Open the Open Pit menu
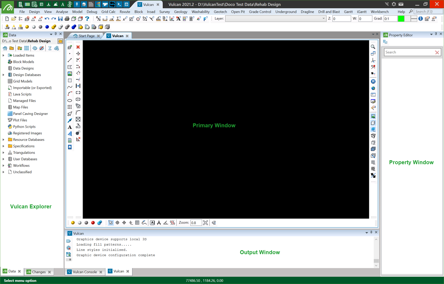The height and width of the screenshot is (284, 444). (238, 12)
